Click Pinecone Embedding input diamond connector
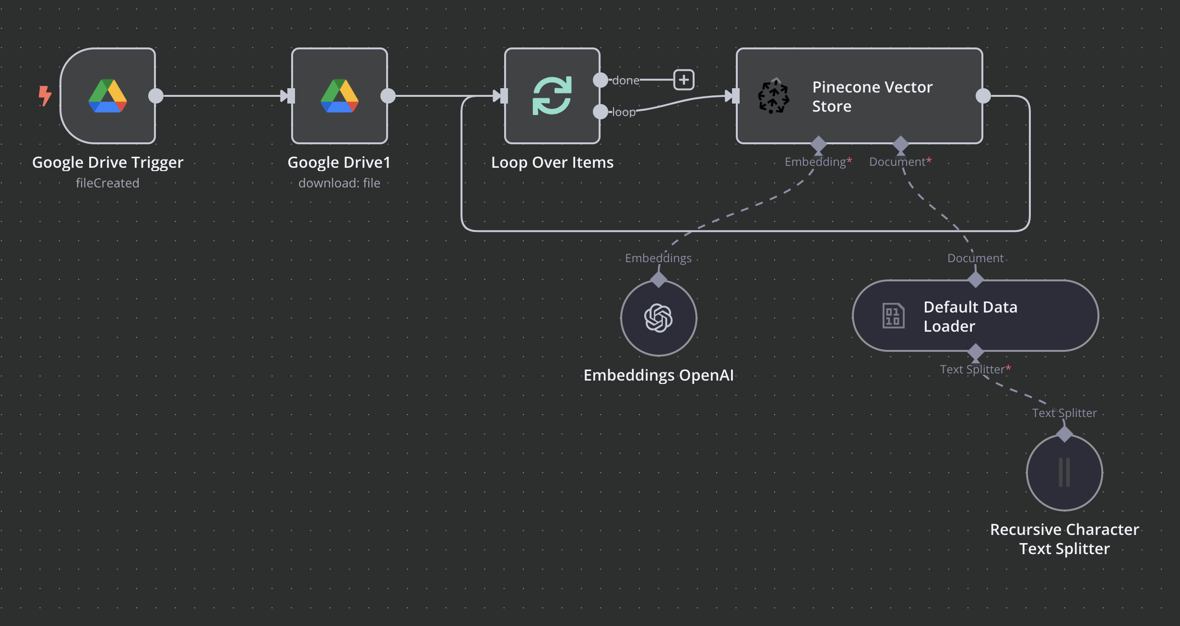This screenshot has height=626, width=1180. [x=818, y=144]
